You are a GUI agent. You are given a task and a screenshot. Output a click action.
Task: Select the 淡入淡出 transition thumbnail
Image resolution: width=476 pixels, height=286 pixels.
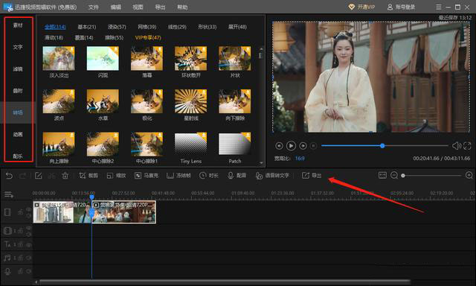[59, 58]
